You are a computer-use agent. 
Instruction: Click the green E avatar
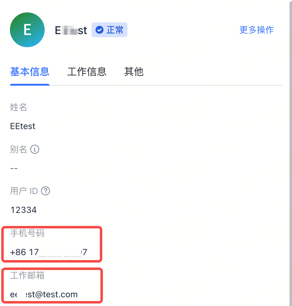[27, 30]
